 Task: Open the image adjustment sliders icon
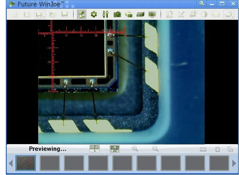tap(106, 14)
